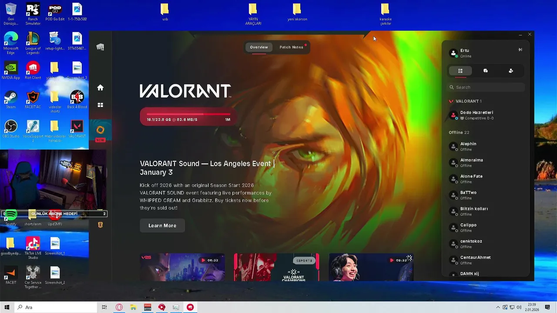Viewport: 557px width, 313px height.
Task: Open the games library grid icon
Action: click(x=100, y=105)
